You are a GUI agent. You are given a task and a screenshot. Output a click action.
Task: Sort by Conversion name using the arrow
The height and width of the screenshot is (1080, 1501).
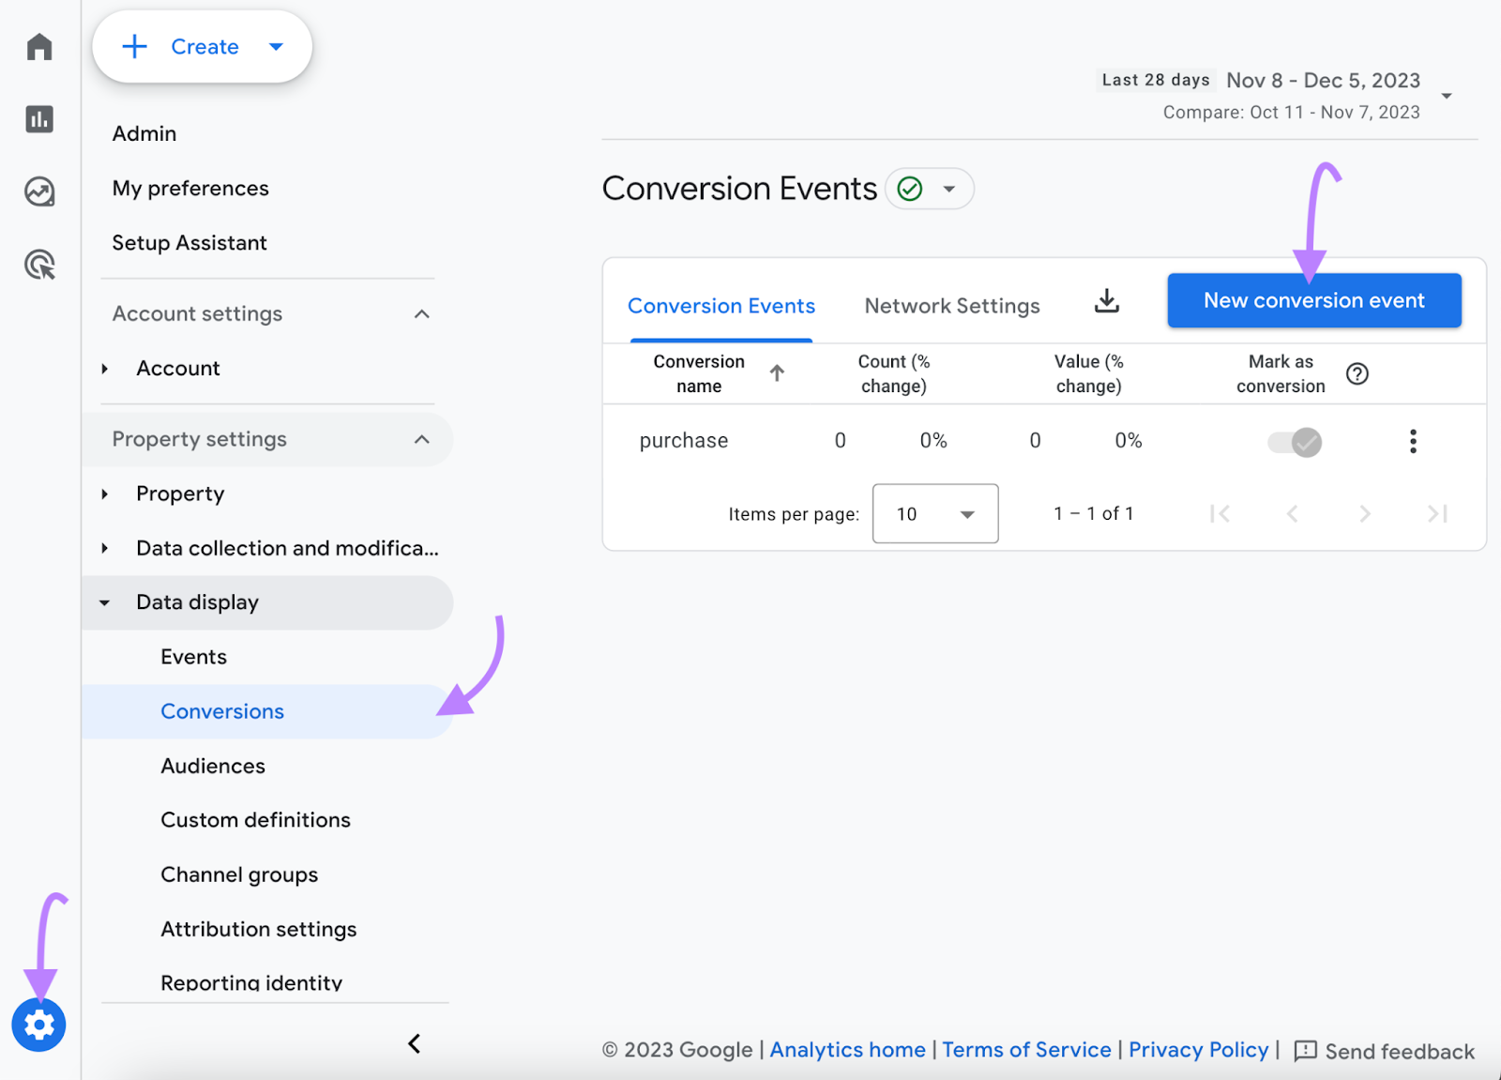click(x=777, y=373)
